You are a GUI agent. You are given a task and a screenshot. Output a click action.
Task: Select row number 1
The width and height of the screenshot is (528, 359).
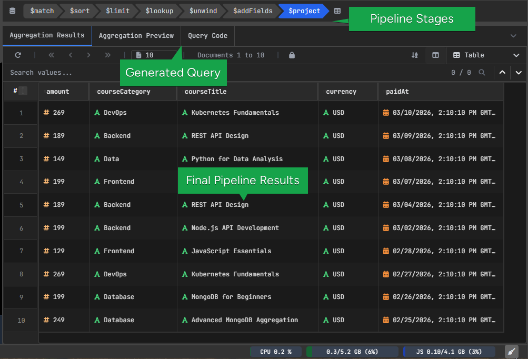coord(21,113)
